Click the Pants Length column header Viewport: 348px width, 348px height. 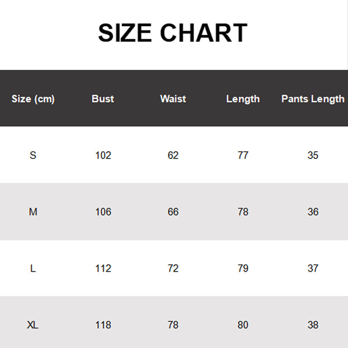(x=312, y=99)
